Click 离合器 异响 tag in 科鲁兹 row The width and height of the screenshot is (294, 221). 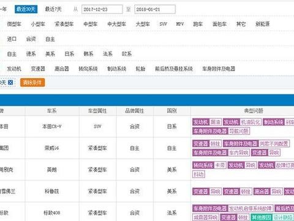[x=268, y=192]
